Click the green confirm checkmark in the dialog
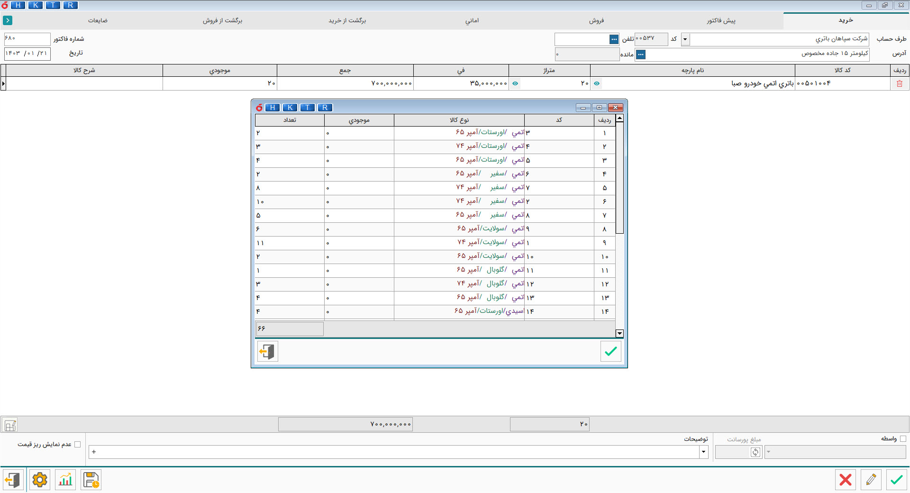 pos(610,351)
